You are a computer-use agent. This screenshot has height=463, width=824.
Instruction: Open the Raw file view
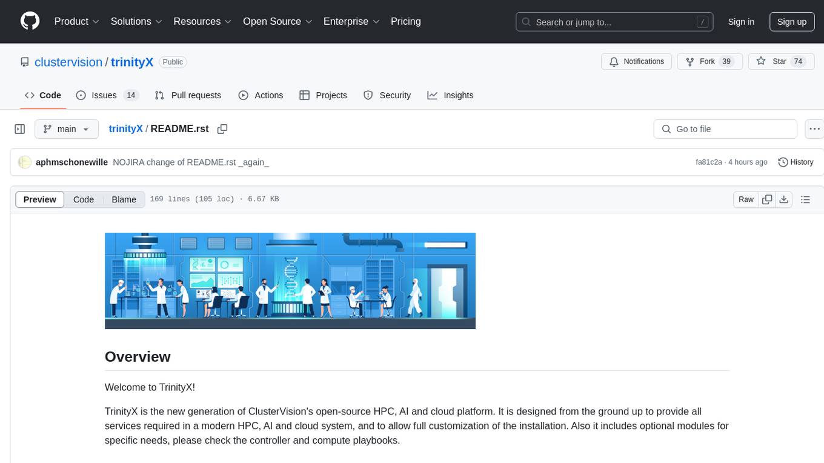pyautogui.click(x=746, y=199)
